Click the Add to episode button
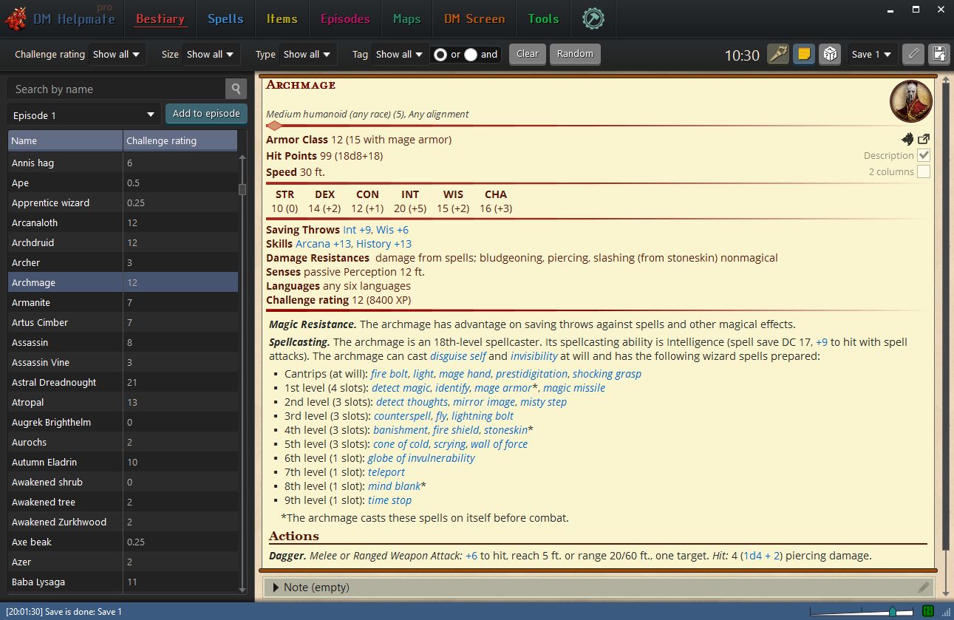 coord(206,114)
